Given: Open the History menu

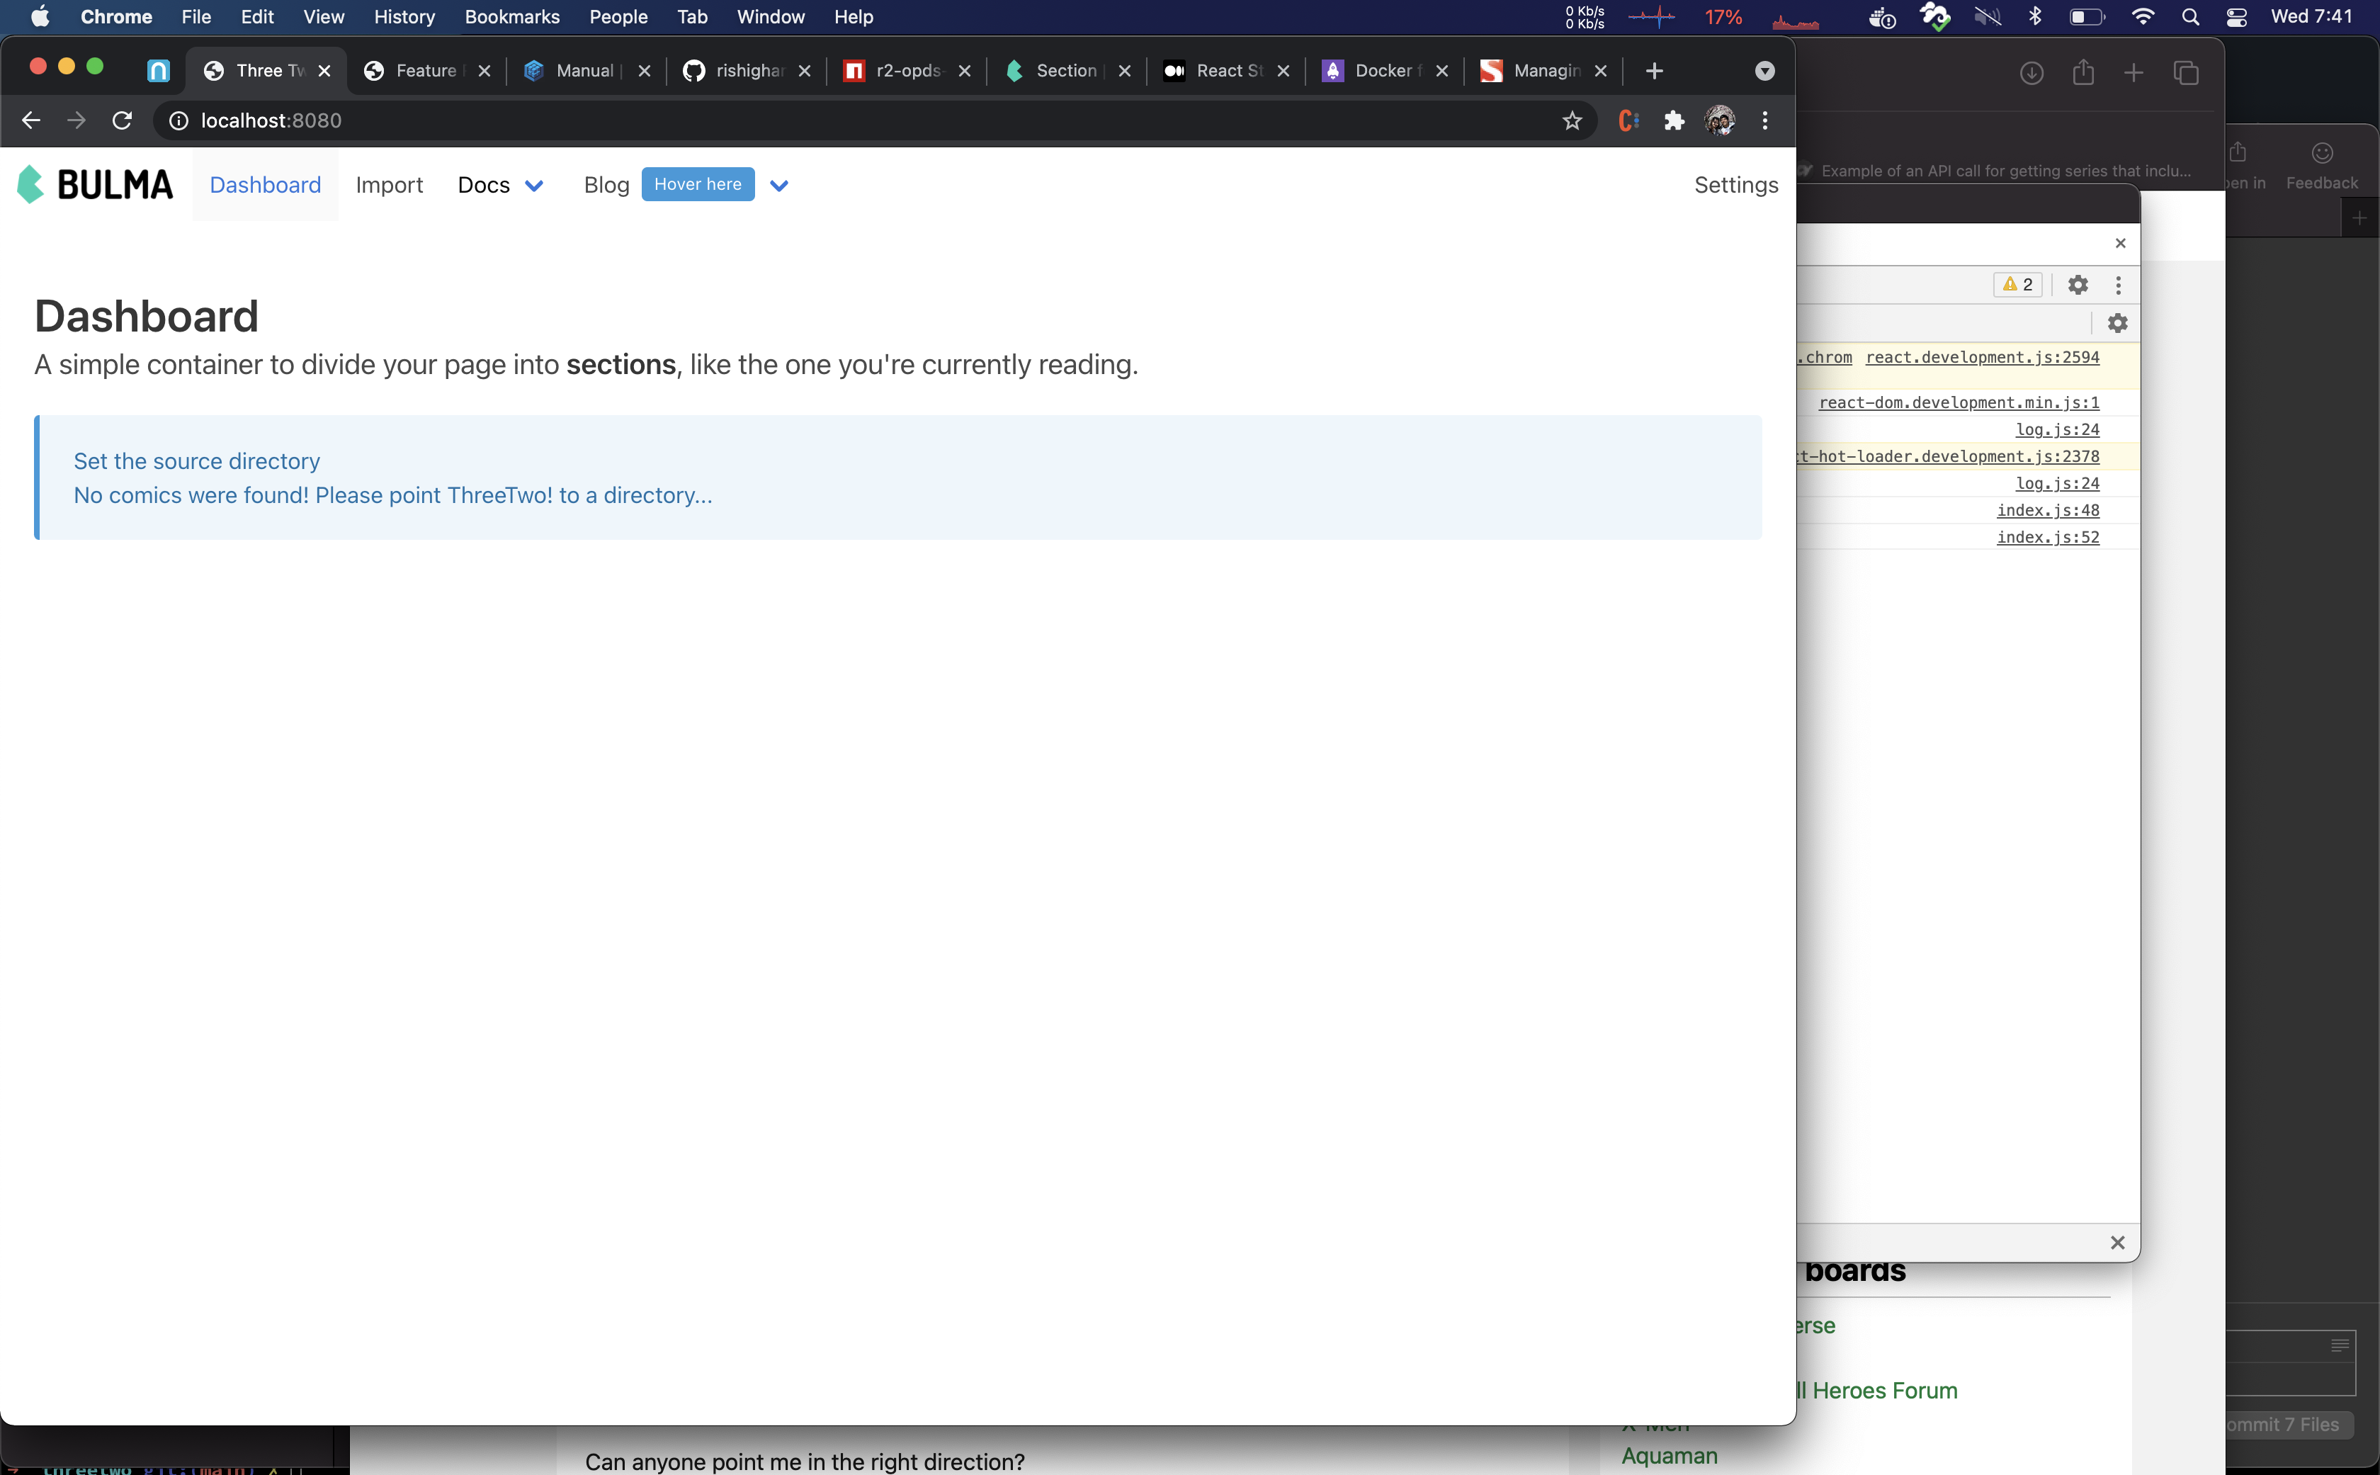Looking at the screenshot, I should coord(404,16).
